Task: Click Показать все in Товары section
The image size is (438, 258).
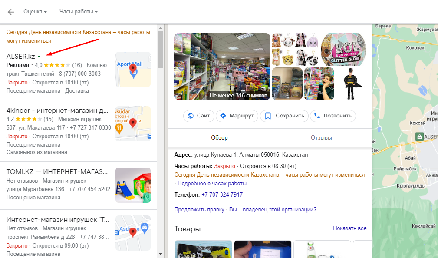Action: [x=350, y=228]
